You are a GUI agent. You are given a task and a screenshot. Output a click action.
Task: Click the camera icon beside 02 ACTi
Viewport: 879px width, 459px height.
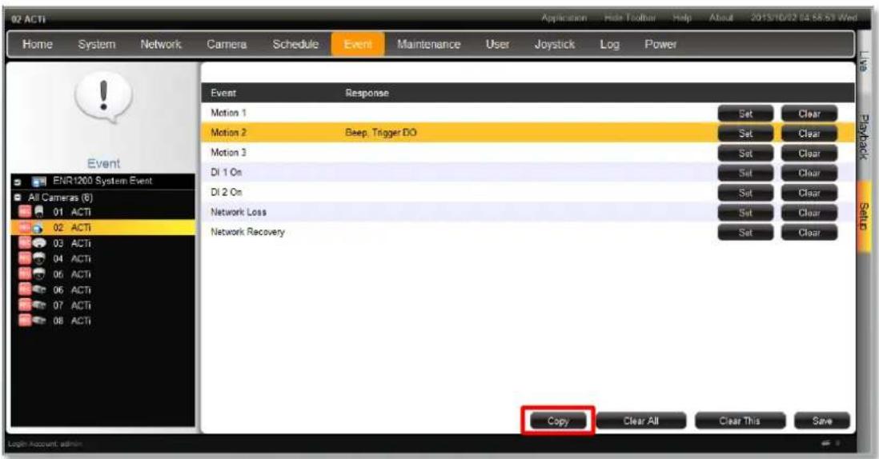38,228
